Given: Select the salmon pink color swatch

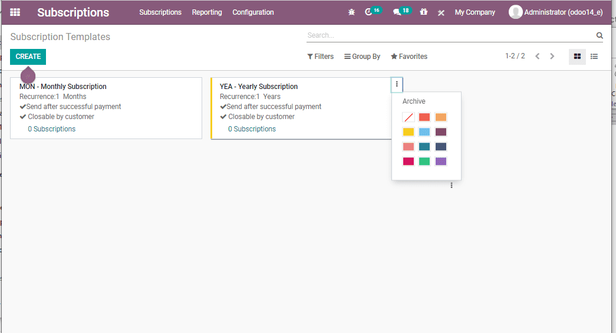Looking at the screenshot, I should [409, 147].
